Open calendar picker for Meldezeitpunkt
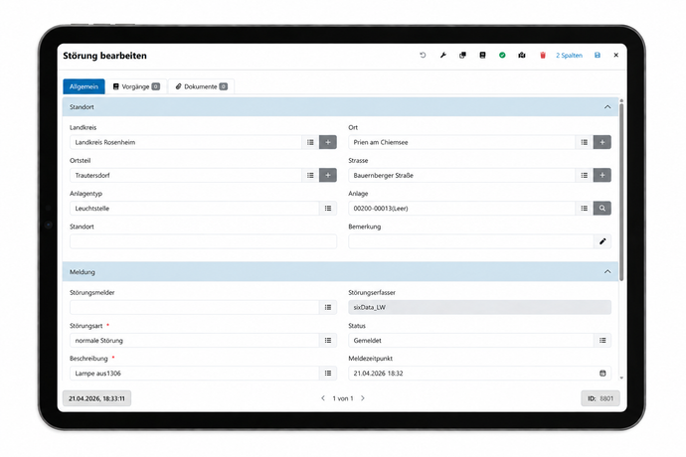 coord(602,373)
